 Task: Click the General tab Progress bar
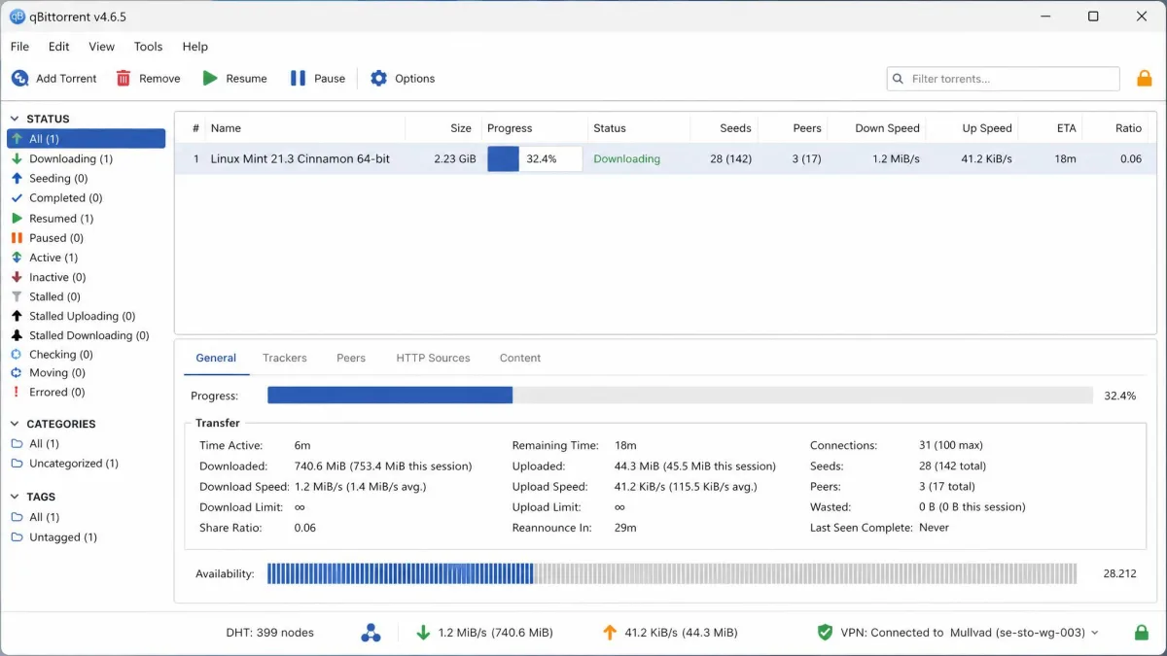680,396
